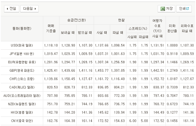Click the Excel icon in 저장 button
Screen dimensions: 196x126
[x=163, y=9]
